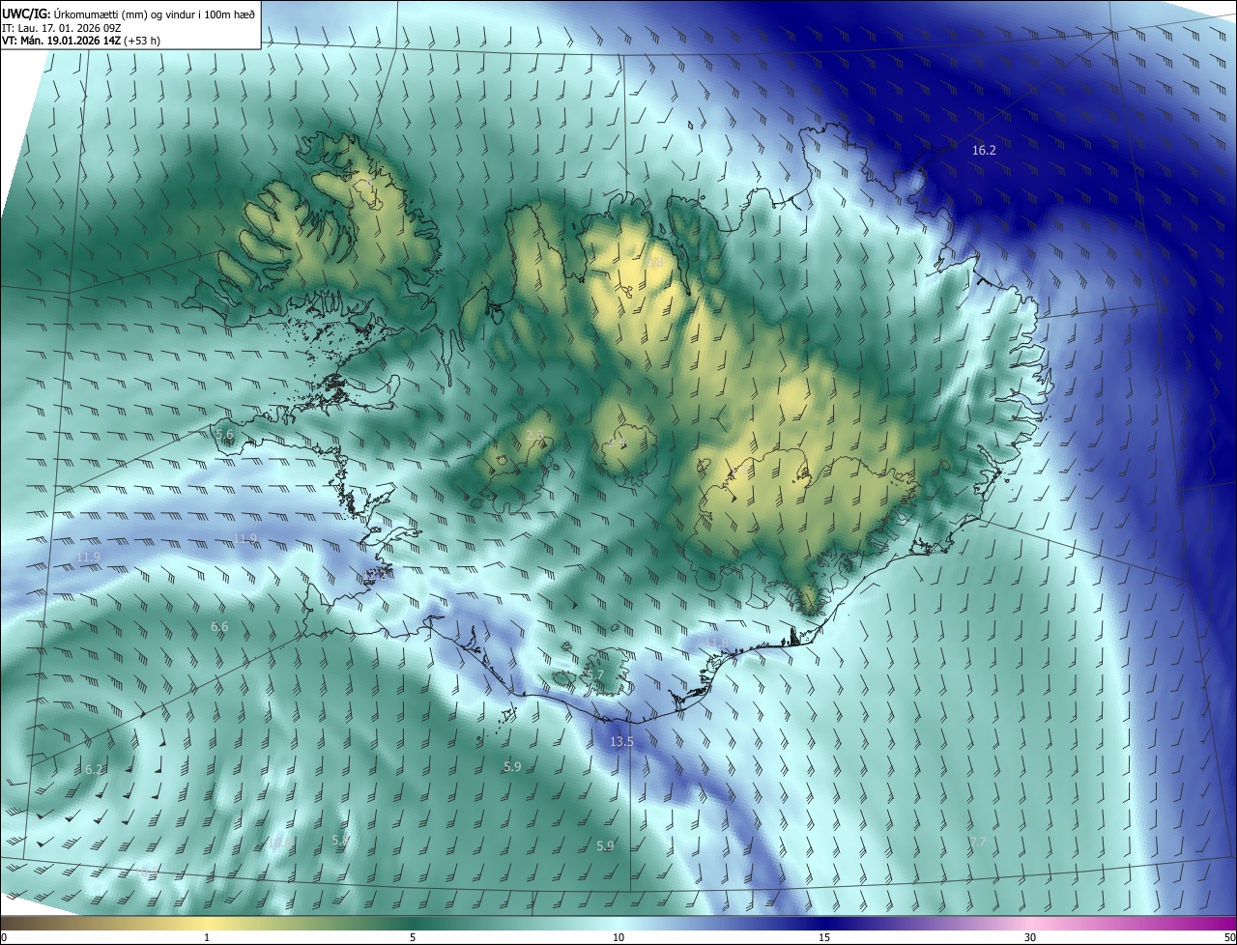Click the 2.5 value label
Viewport: 1237px width, 945px height.
point(534,437)
